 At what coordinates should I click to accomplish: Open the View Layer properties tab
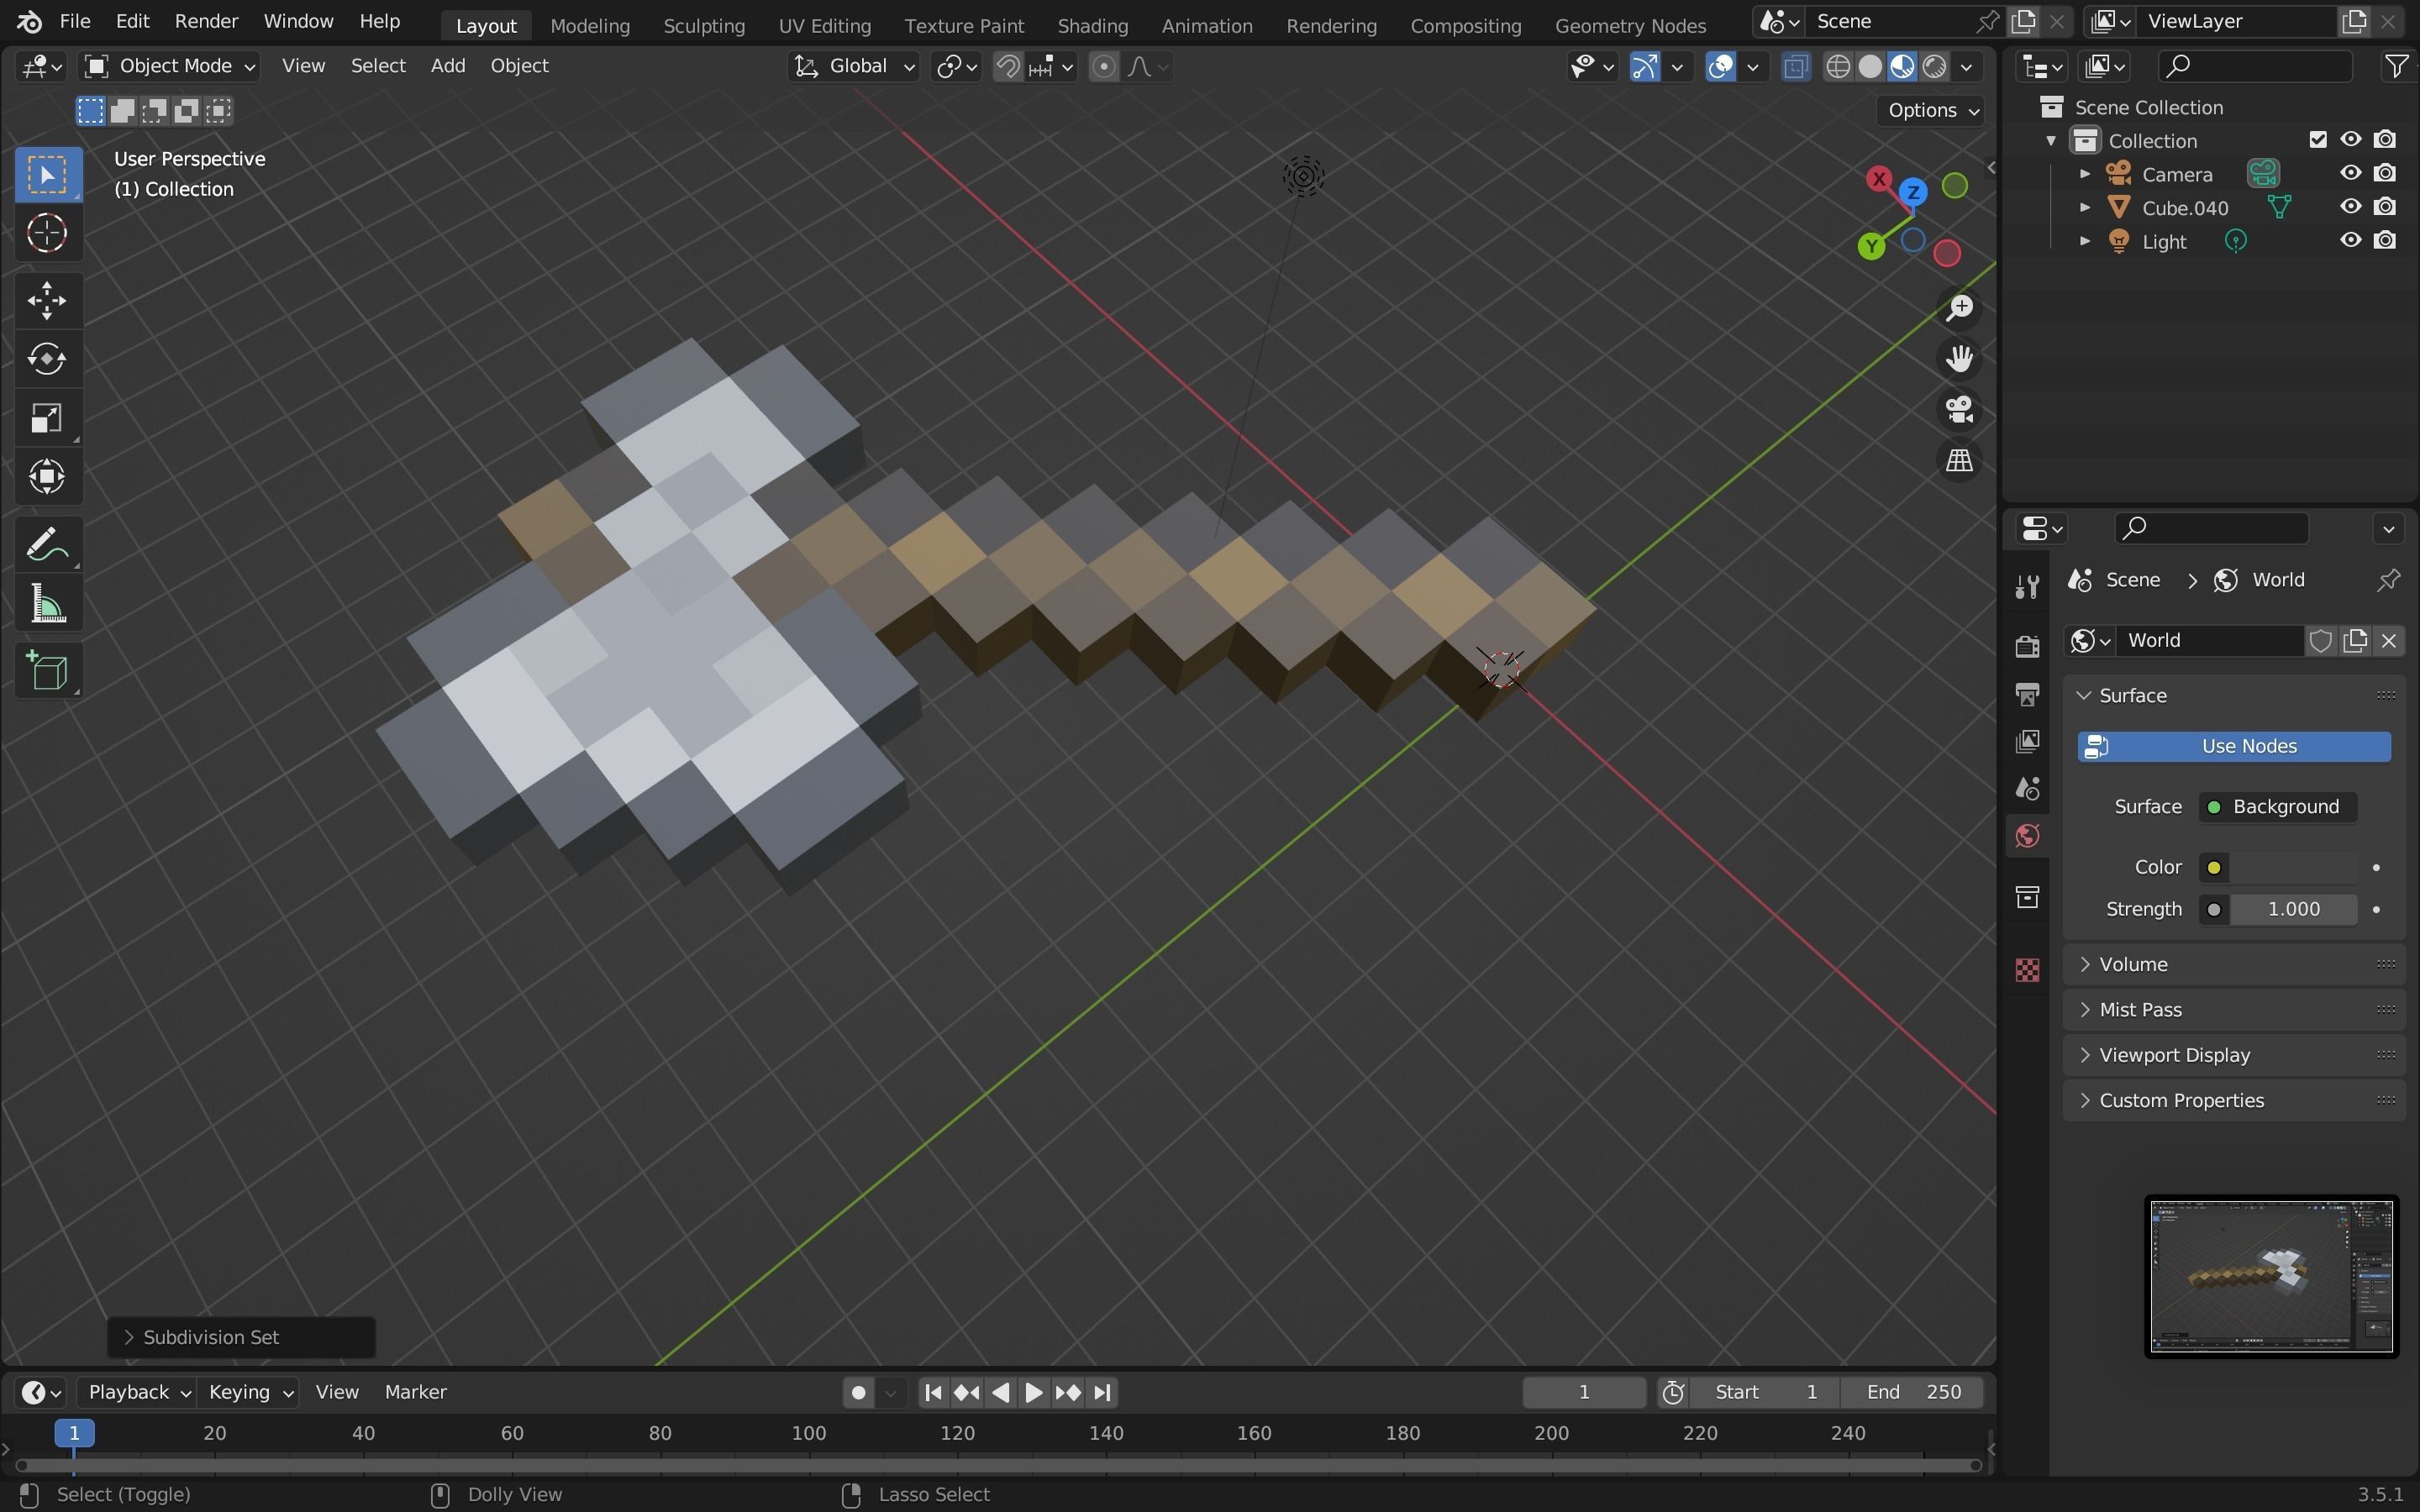2027,741
